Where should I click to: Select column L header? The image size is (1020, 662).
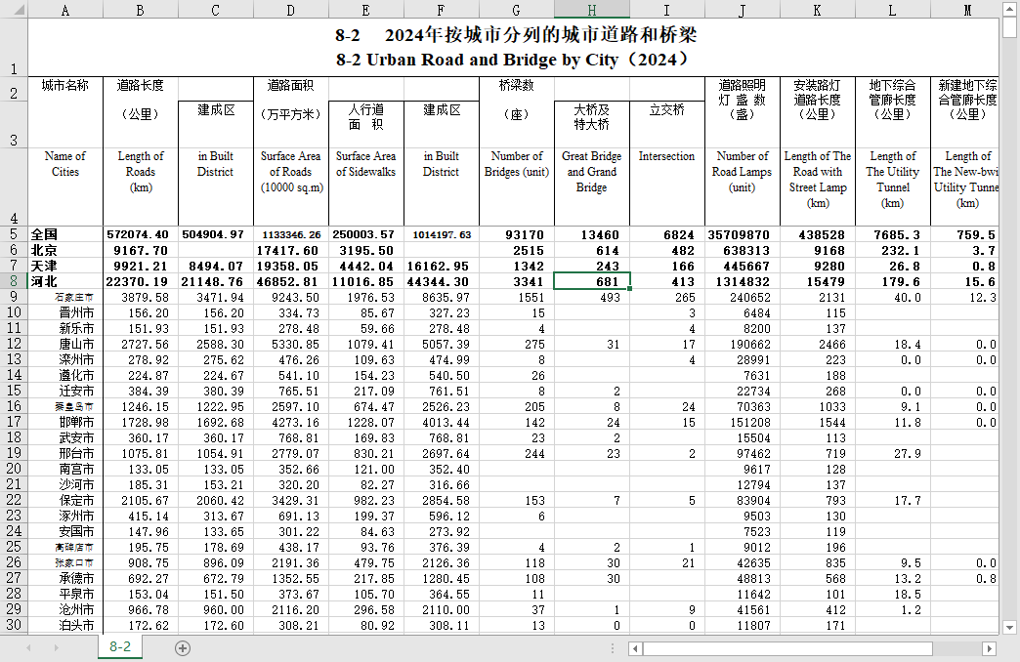pyautogui.click(x=893, y=10)
